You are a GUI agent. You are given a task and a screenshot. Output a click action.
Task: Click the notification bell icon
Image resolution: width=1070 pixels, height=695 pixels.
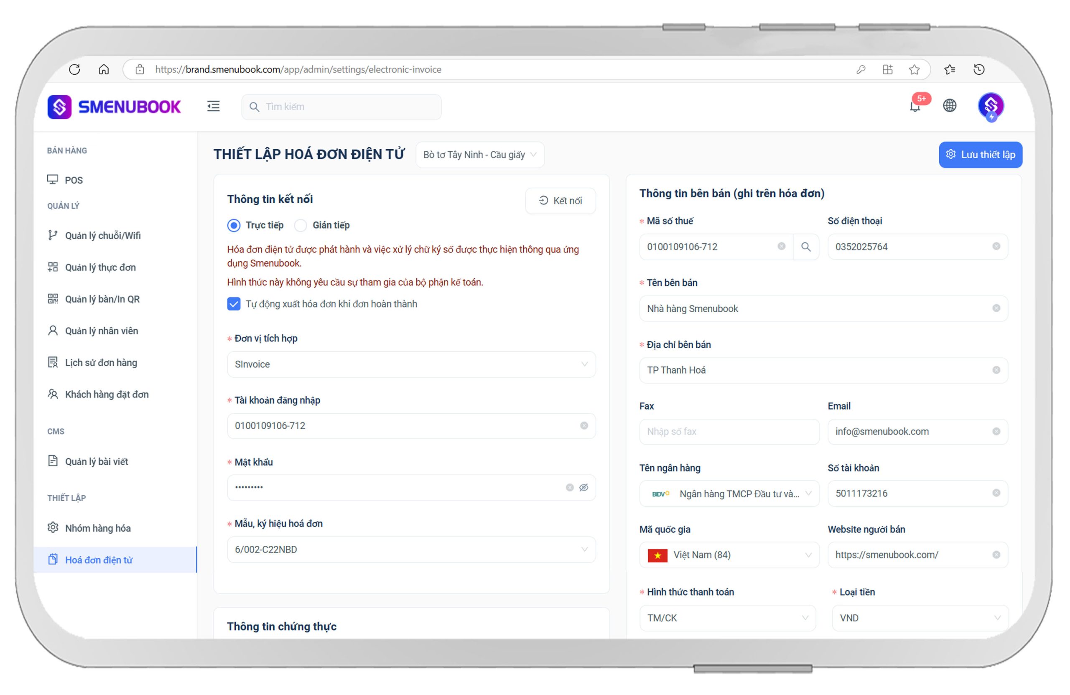click(915, 107)
